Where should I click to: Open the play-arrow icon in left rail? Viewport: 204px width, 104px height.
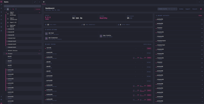(x=1, y=20)
